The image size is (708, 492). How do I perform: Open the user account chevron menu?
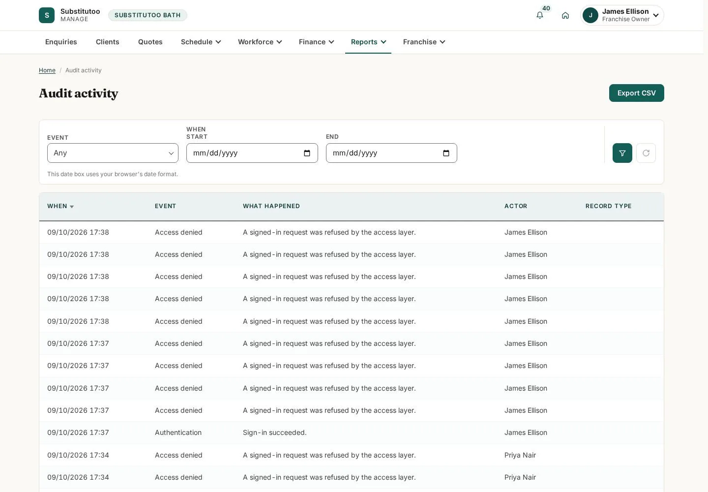pyautogui.click(x=655, y=15)
